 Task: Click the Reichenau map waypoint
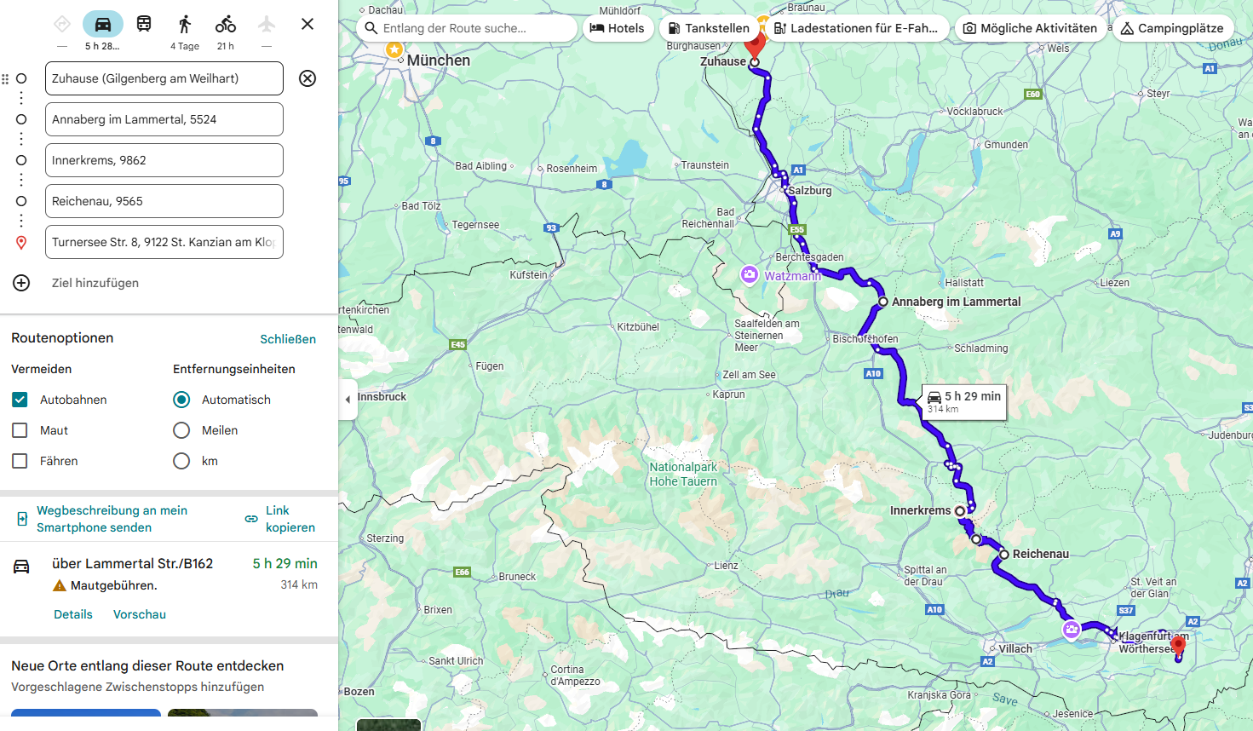(1004, 555)
